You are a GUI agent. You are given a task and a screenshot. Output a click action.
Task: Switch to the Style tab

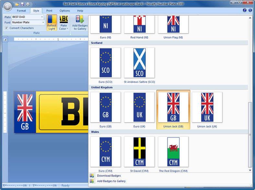tap(36, 11)
